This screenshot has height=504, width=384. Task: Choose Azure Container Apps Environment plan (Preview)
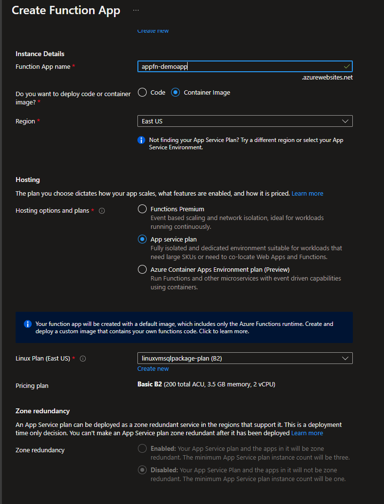pos(142,269)
